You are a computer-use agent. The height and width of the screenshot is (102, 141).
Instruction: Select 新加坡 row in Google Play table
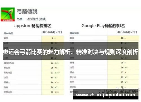104,77
